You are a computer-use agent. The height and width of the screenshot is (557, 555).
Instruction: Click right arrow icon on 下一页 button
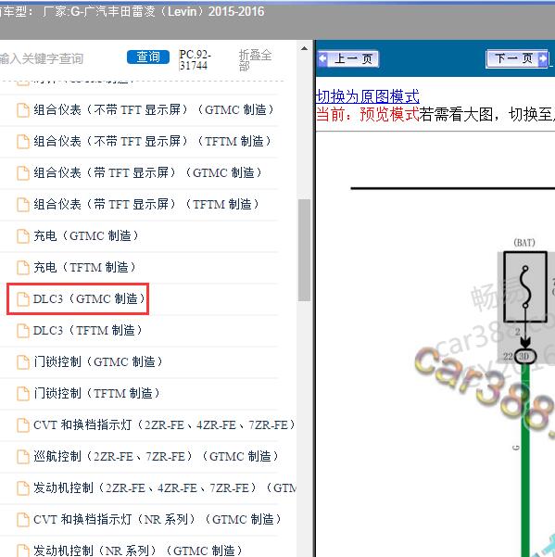tap(543, 58)
